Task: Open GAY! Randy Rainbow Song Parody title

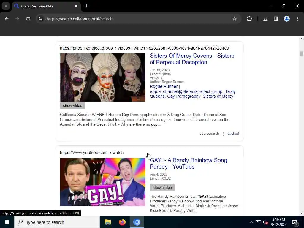Action: click(x=188, y=164)
